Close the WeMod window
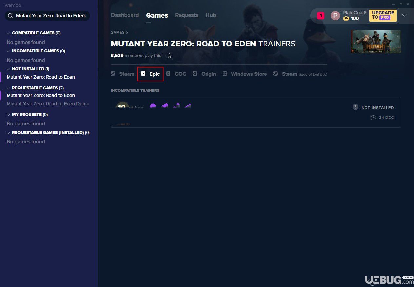414x287 pixels. (408, 4)
